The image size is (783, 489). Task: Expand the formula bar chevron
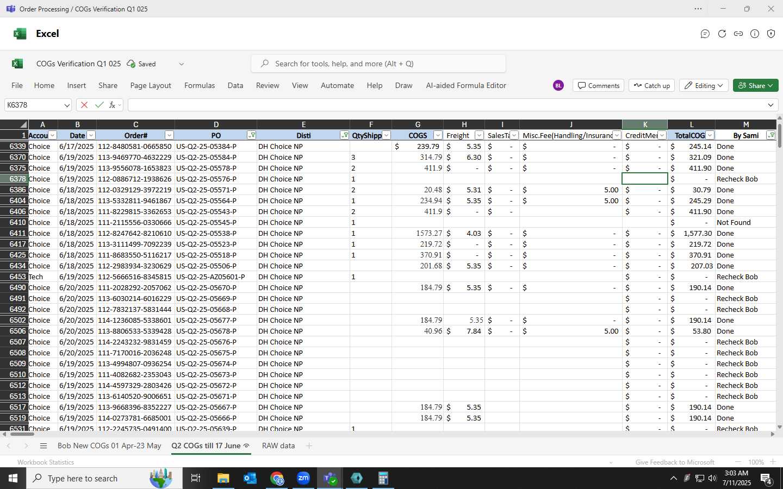(770, 105)
